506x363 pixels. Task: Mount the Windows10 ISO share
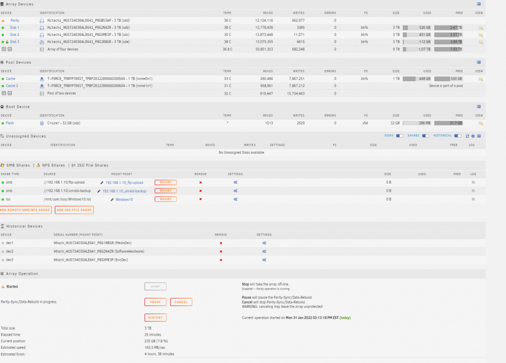coord(165,199)
